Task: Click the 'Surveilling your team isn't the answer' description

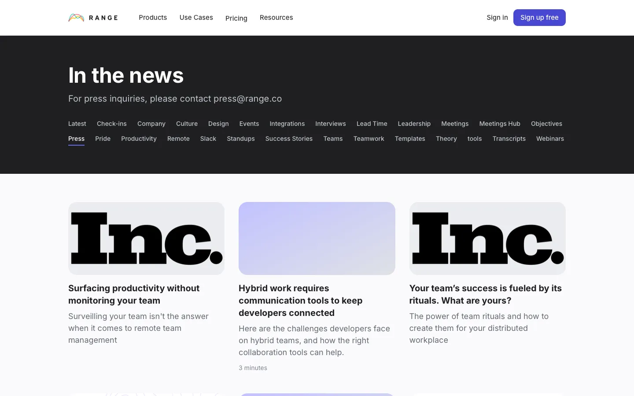Action: point(138,328)
